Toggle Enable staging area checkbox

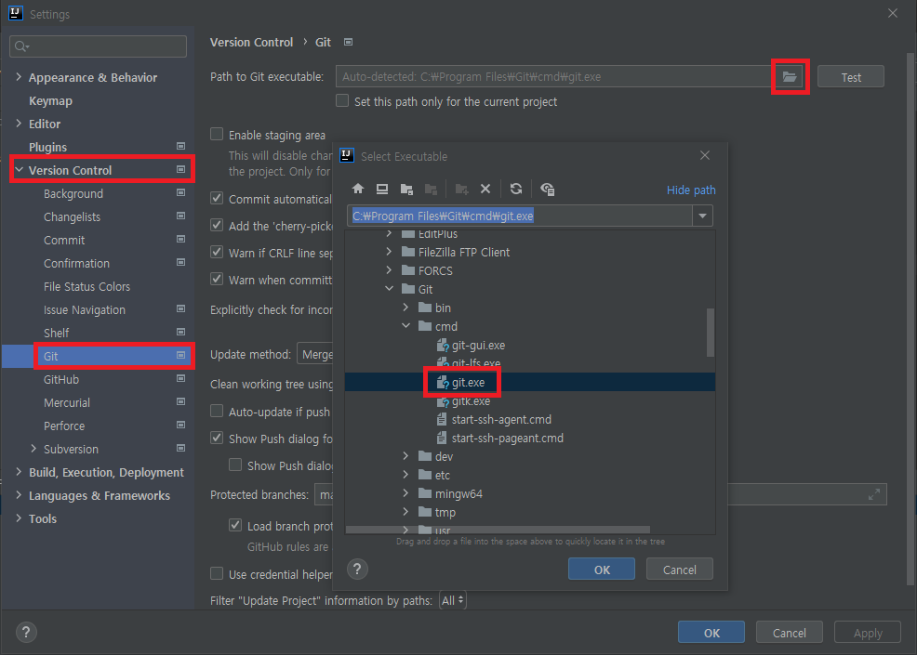pos(217,135)
